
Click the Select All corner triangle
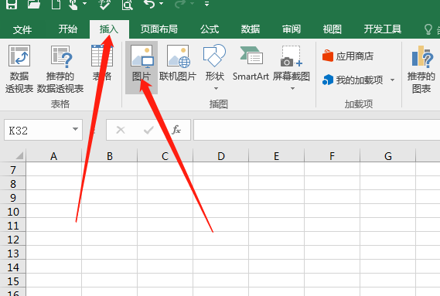(x=19, y=155)
